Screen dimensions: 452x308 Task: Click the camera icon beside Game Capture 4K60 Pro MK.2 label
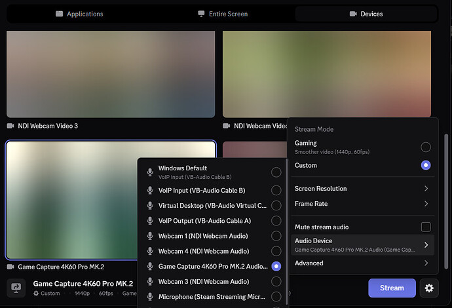(10, 267)
